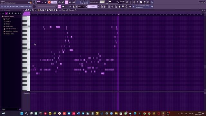The width and height of the screenshot is (206, 116).
Task: Toggle wait for input before recording
Action: click(x=63, y=2)
